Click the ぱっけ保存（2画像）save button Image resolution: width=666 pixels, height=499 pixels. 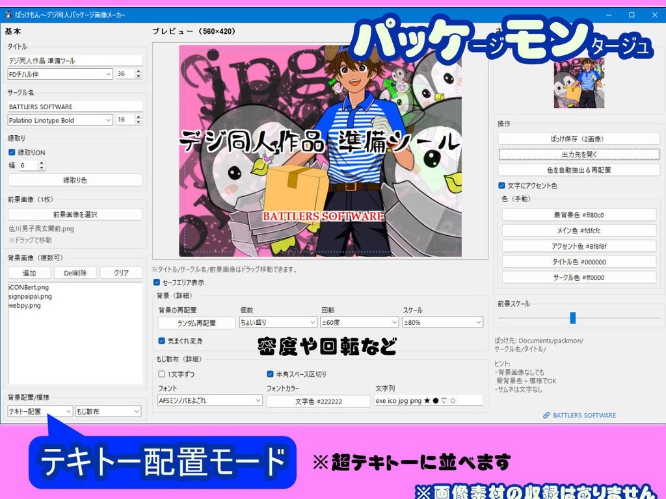point(578,138)
